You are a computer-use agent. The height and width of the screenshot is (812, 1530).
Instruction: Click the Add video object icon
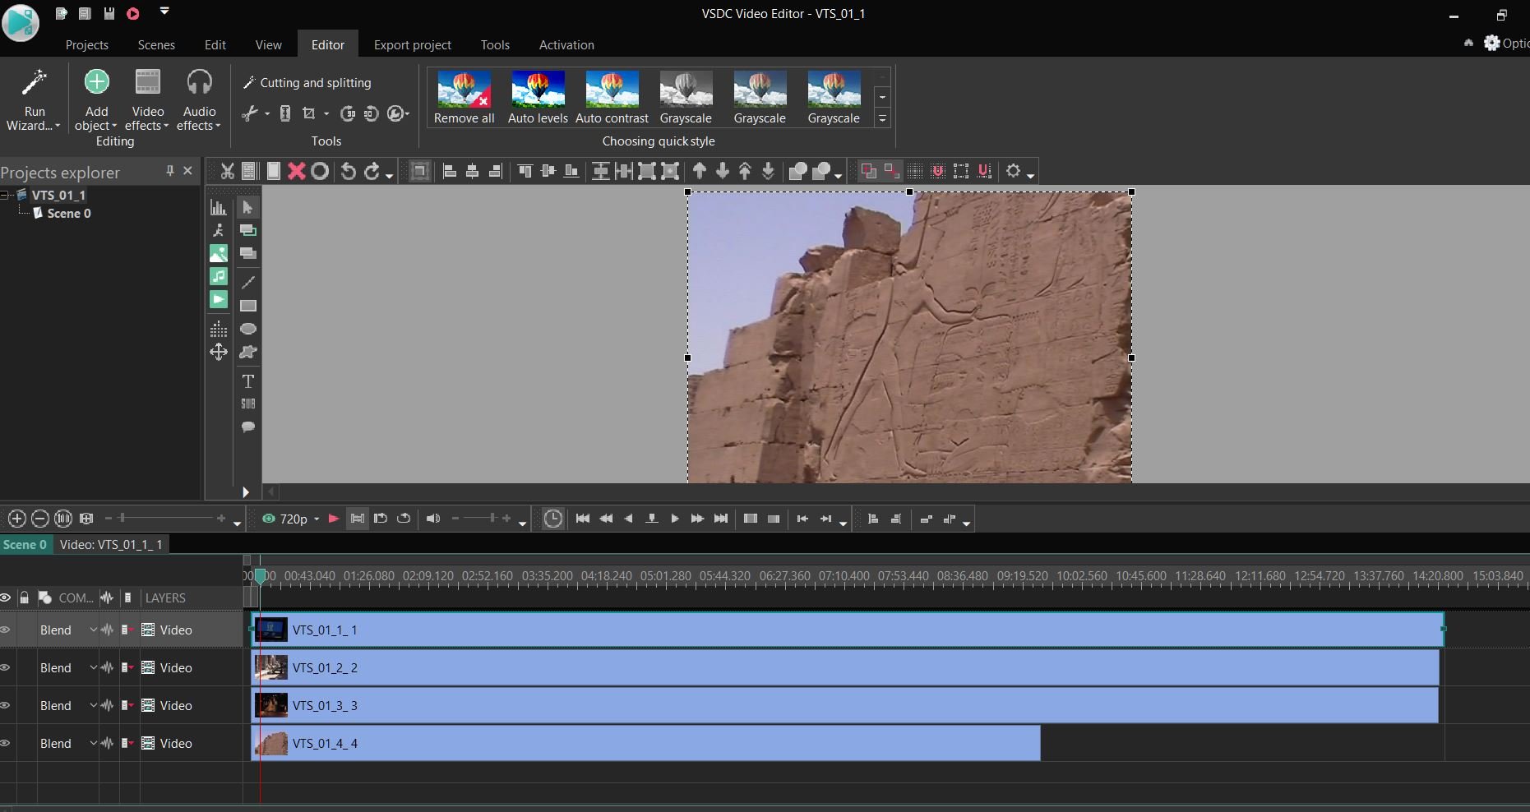(x=219, y=299)
